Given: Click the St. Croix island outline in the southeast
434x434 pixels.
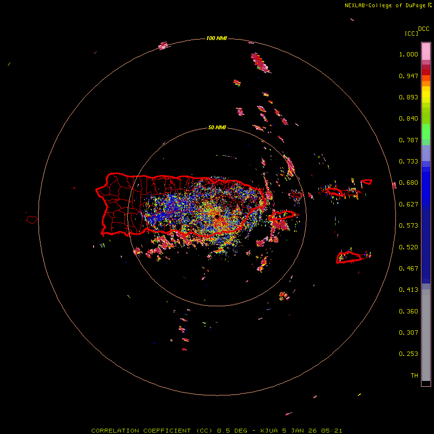Looking at the screenshot, I should tap(349, 257).
